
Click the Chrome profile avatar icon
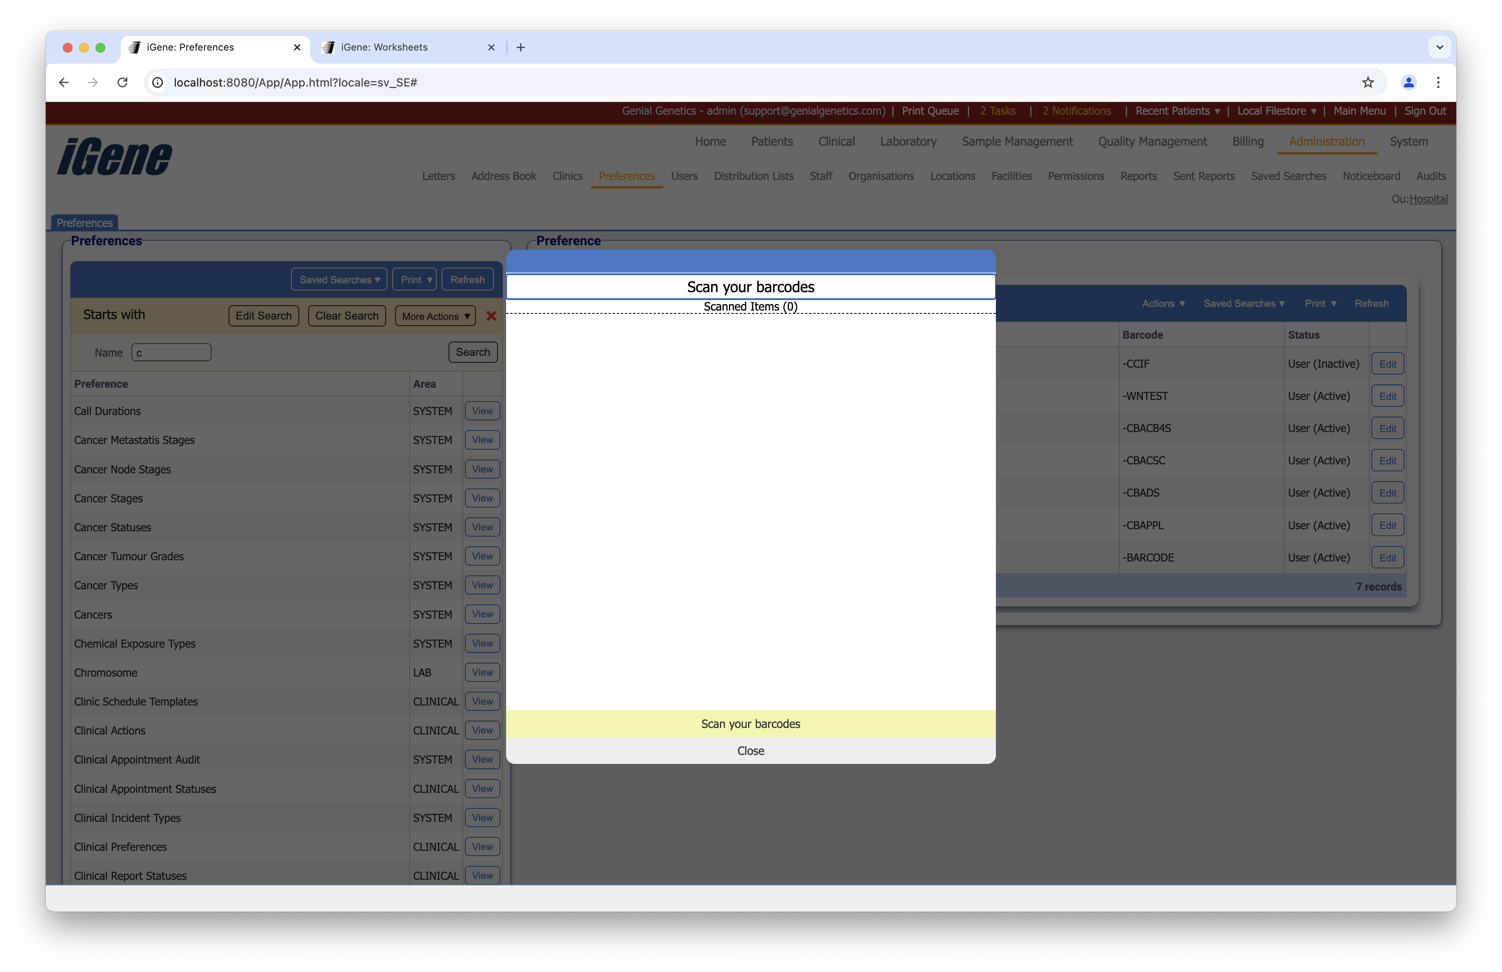1409,82
